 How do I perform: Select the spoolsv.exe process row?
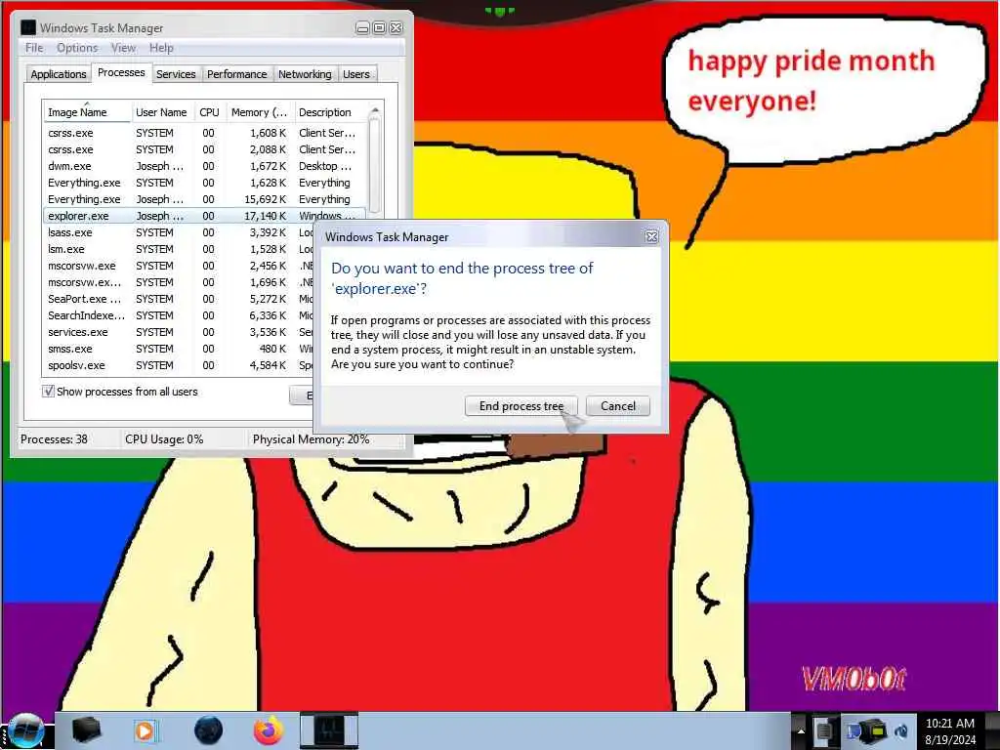pyautogui.click(x=178, y=365)
